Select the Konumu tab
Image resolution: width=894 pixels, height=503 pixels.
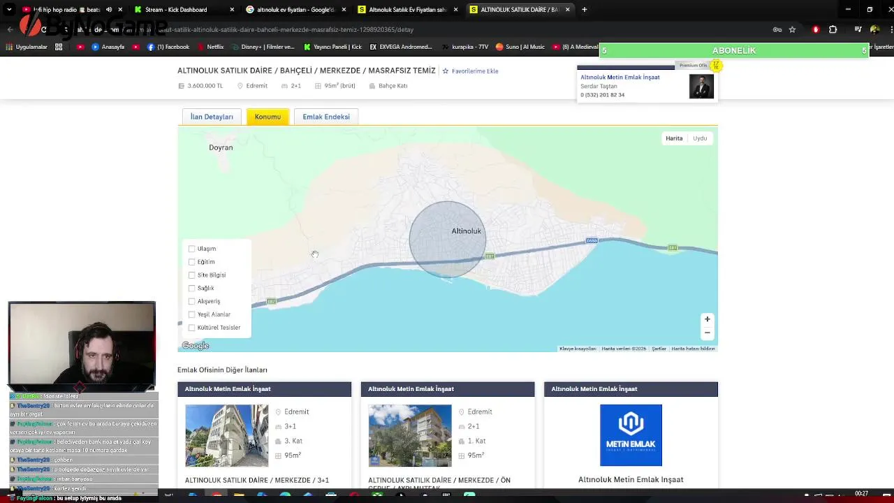pos(268,117)
